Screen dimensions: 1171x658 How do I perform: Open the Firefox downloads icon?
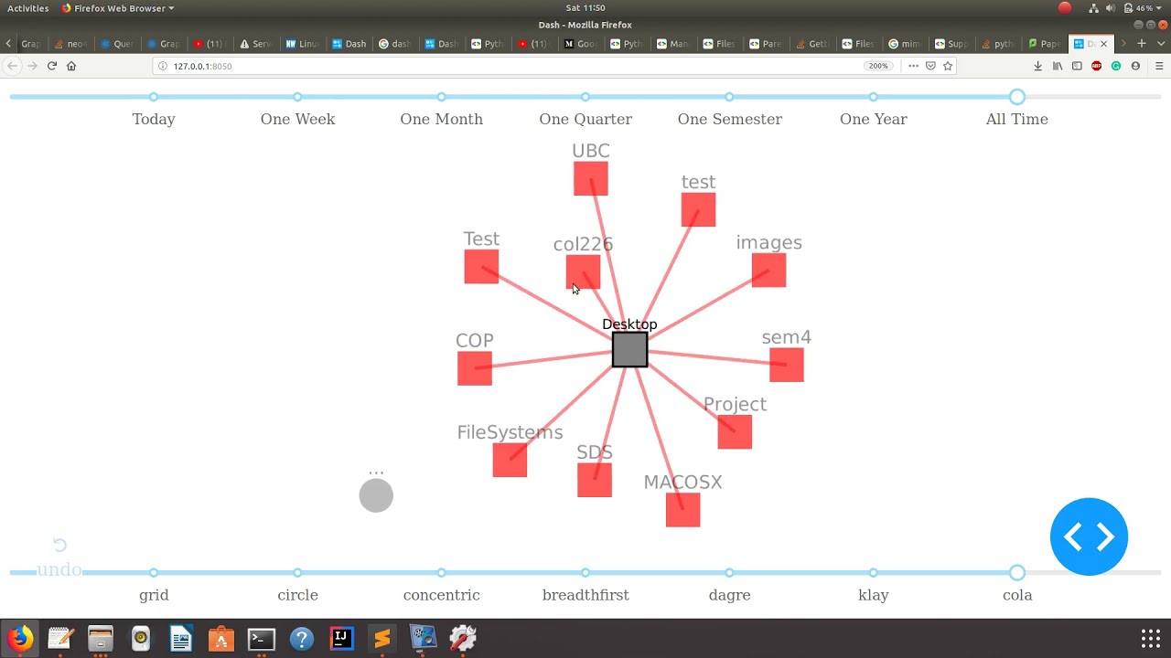coord(1037,66)
